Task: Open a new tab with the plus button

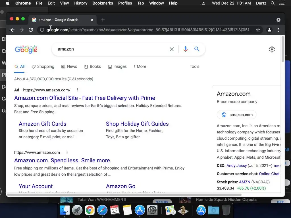Action: click(103, 20)
